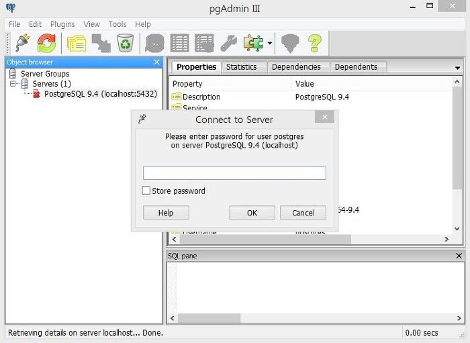Open object properties toolbar icon
This screenshot has height=343, width=470.
click(77, 44)
